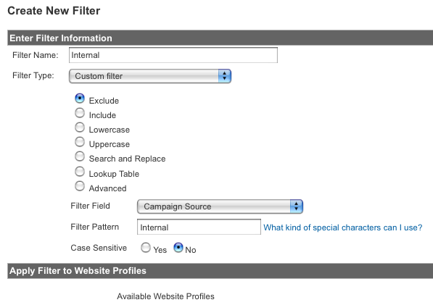Choose the Uppercase filter option
Screen dimensions: 433x305
coord(80,142)
